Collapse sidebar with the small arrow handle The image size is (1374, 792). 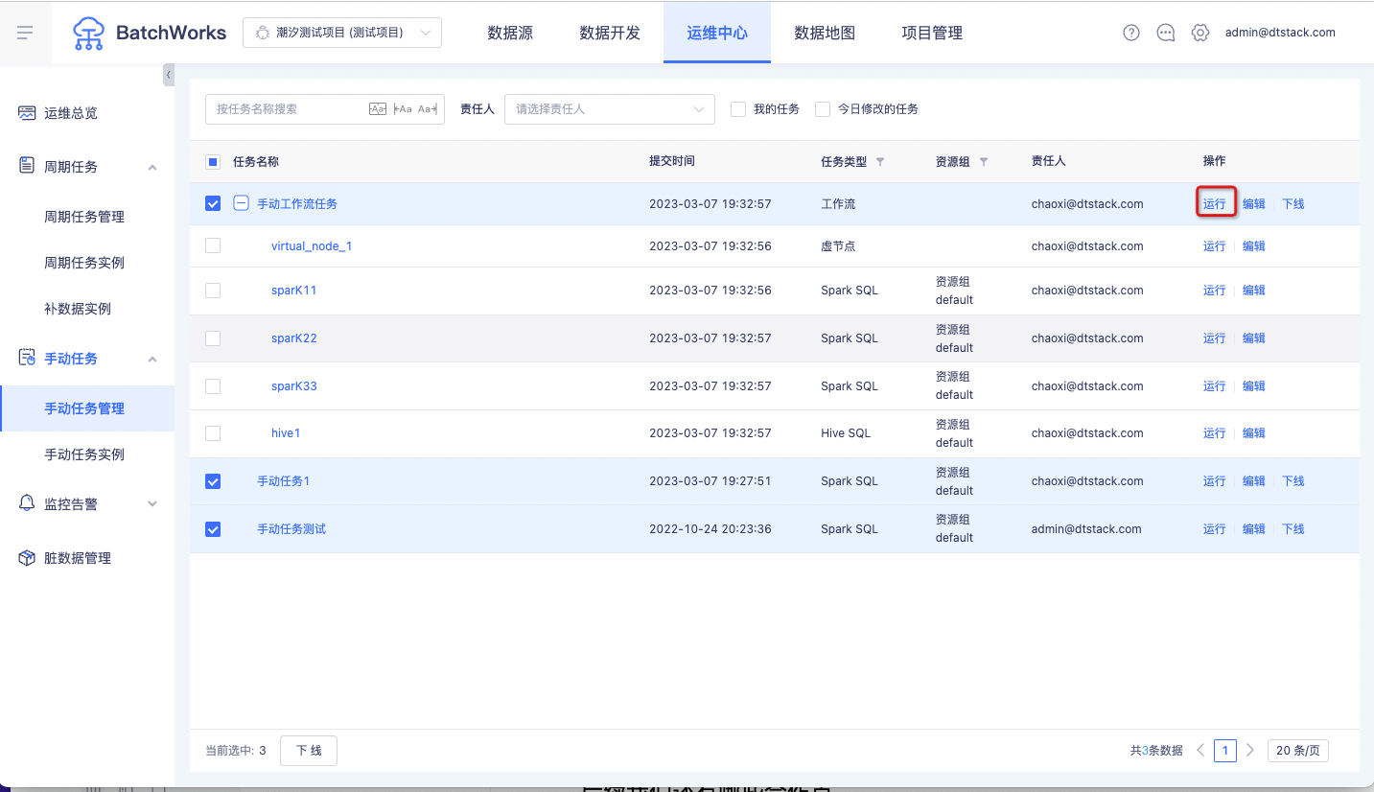(169, 75)
